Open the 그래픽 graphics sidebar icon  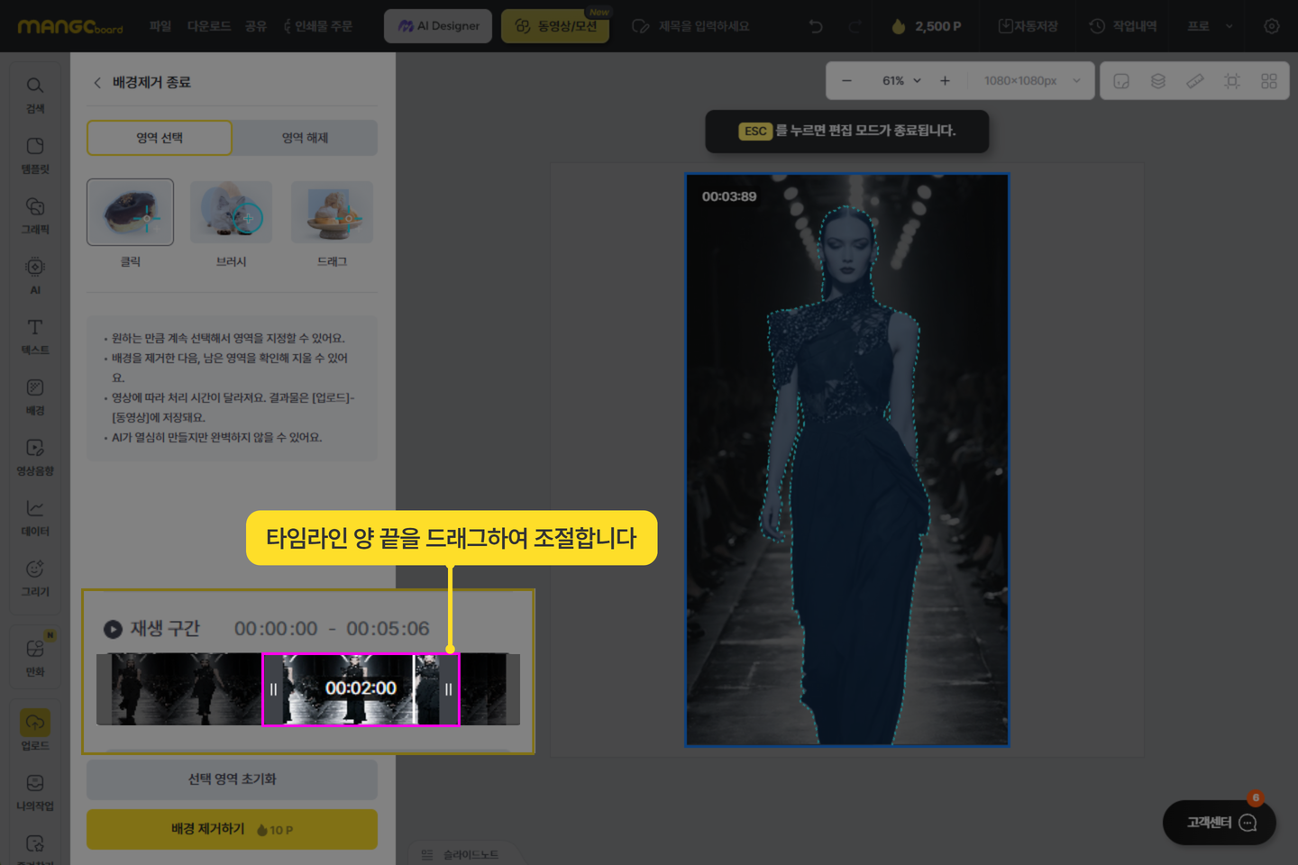click(34, 215)
